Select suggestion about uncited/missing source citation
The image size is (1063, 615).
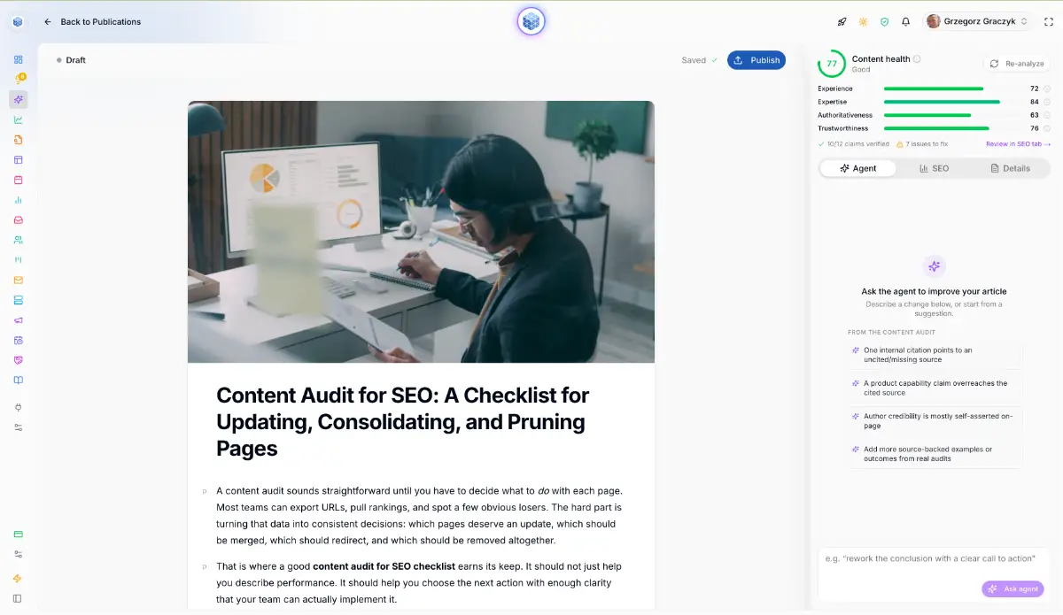[x=935, y=355]
